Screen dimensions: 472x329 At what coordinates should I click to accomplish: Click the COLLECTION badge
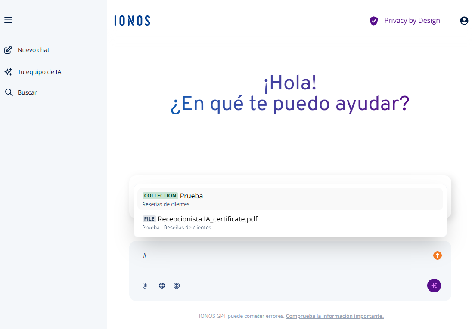160,196
